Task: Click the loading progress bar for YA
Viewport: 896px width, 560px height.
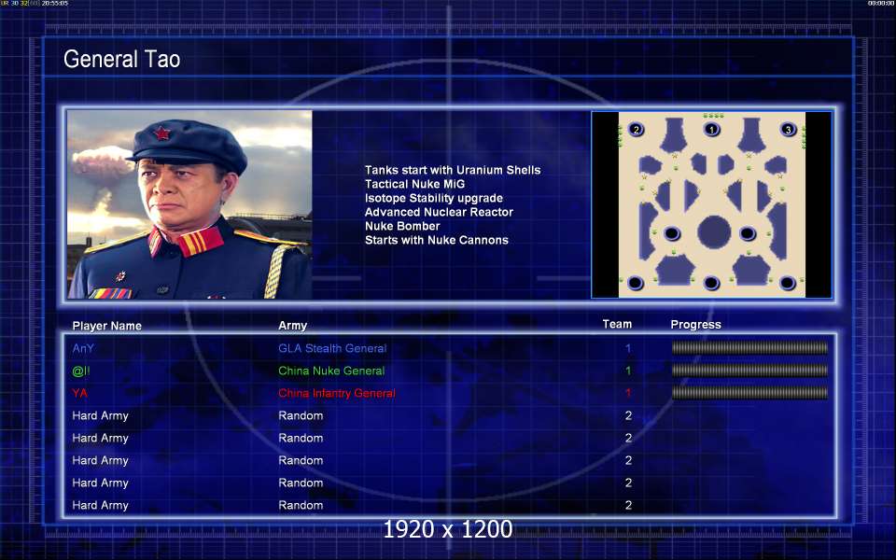Action: [749, 392]
